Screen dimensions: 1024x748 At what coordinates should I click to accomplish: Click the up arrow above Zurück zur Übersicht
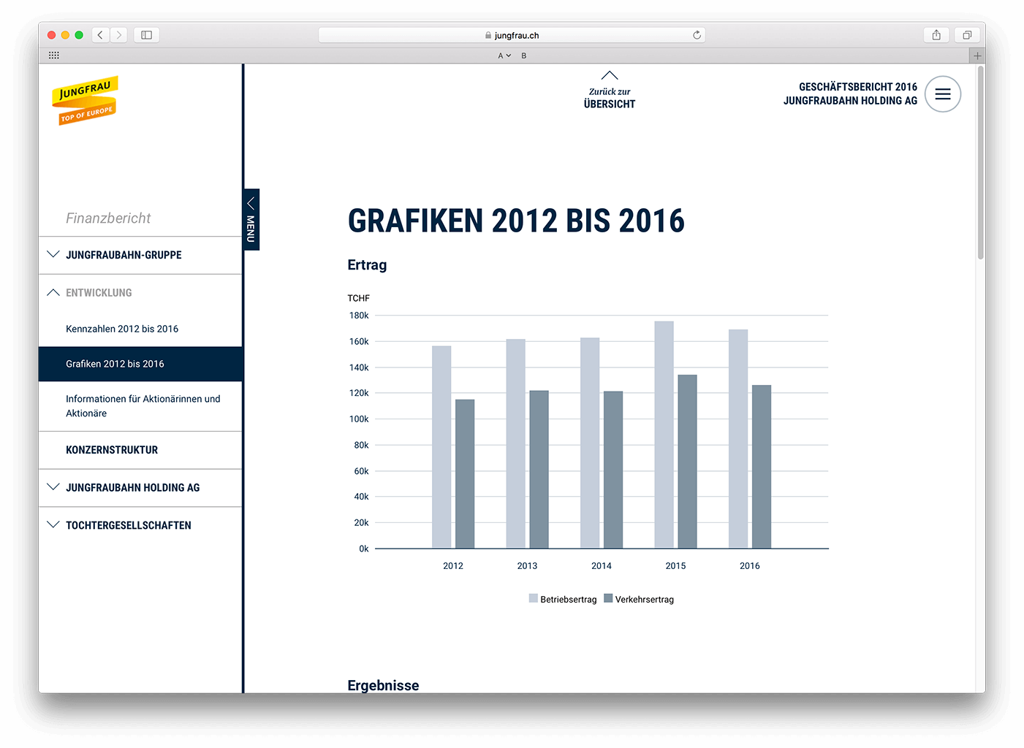tap(610, 75)
